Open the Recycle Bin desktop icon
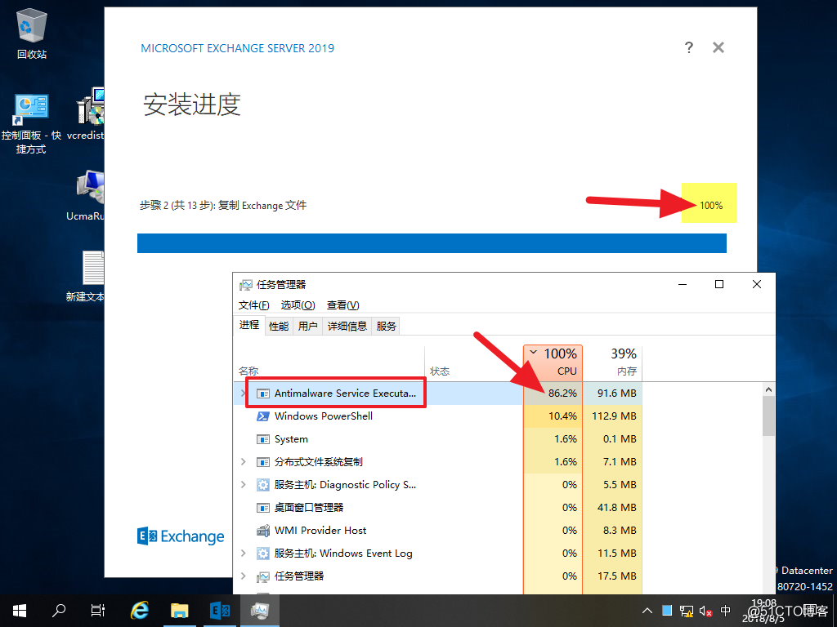 pyautogui.click(x=32, y=33)
